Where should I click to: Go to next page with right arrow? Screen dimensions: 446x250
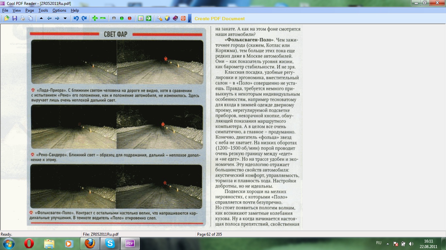click(x=57, y=19)
